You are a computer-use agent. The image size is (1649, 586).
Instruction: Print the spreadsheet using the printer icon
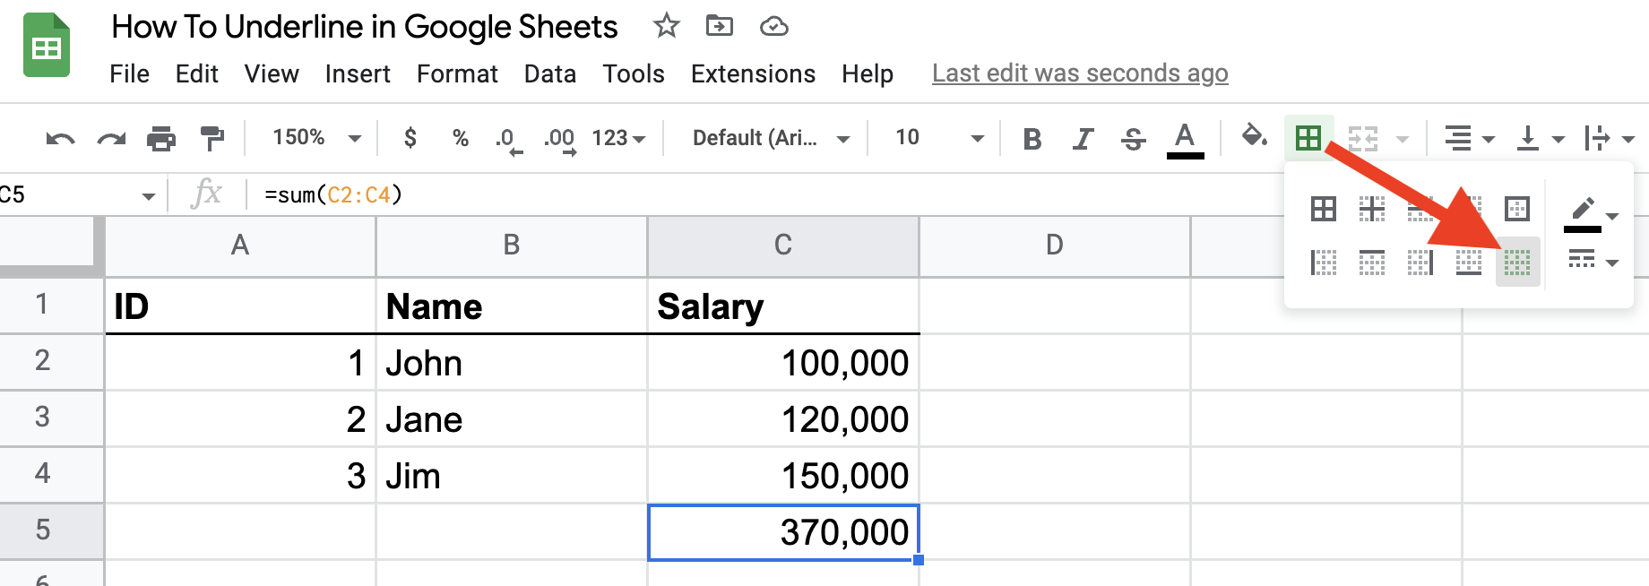click(x=161, y=138)
